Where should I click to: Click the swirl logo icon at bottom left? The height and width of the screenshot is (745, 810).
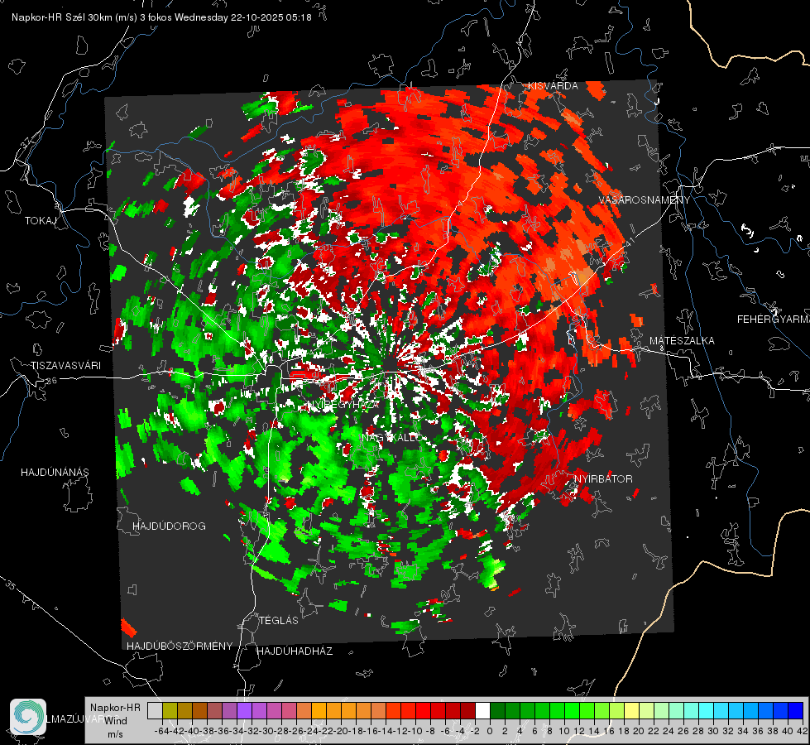[28, 717]
